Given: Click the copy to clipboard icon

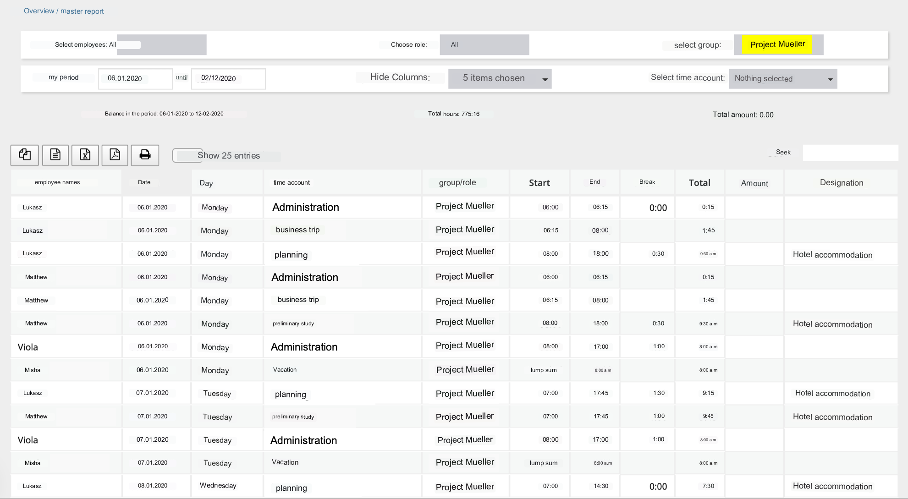Looking at the screenshot, I should click(x=25, y=155).
